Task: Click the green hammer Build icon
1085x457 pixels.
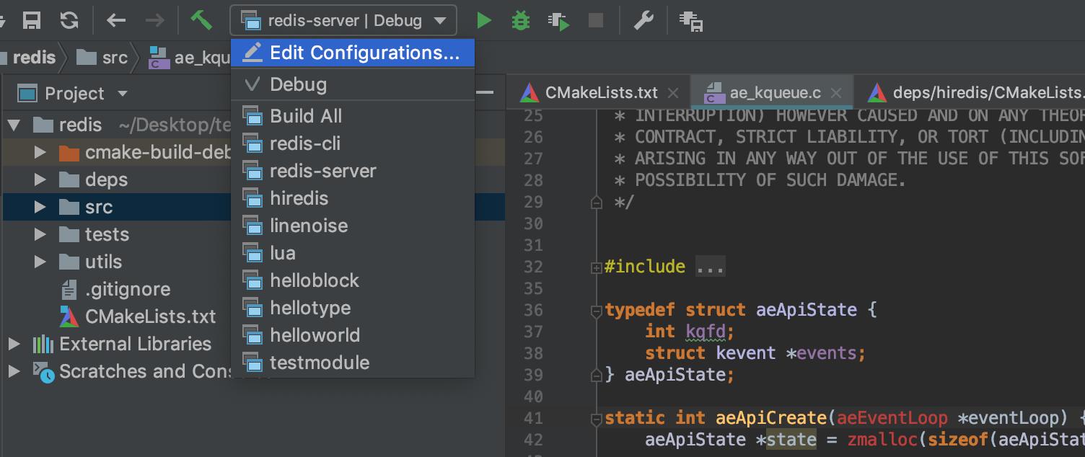Action: [x=201, y=20]
